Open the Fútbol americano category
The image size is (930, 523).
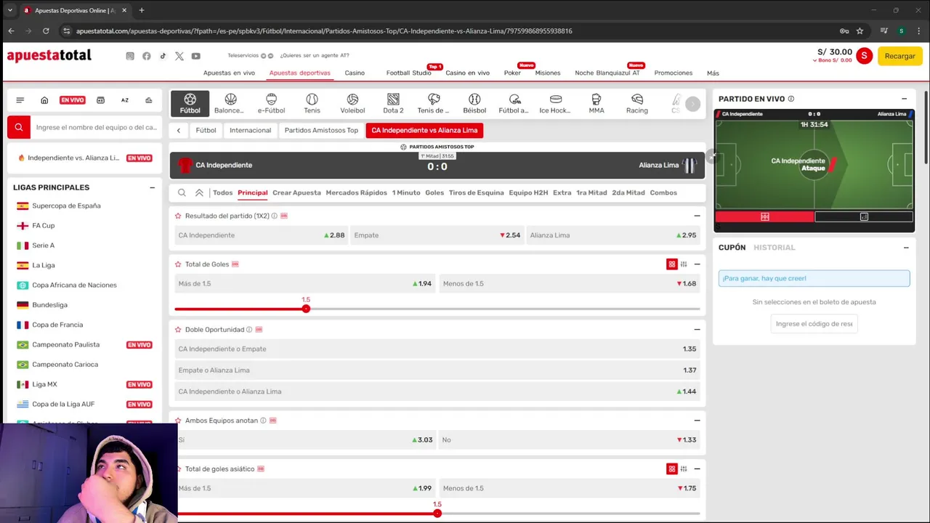514,103
